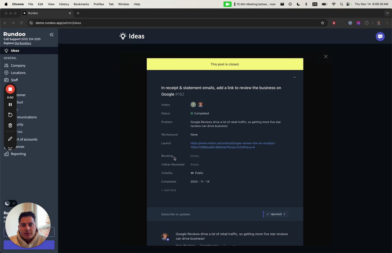Reload the page

tap(21, 23)
